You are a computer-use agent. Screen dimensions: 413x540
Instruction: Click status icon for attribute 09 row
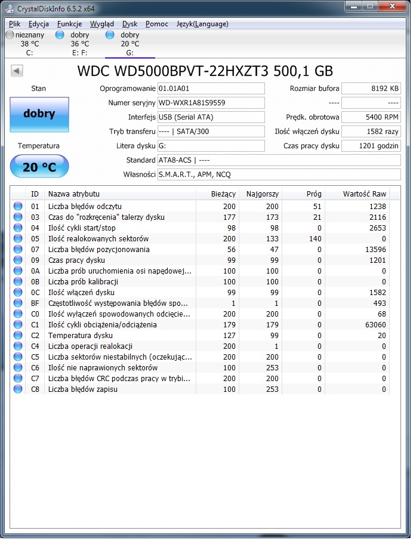[x=18, y=260]
